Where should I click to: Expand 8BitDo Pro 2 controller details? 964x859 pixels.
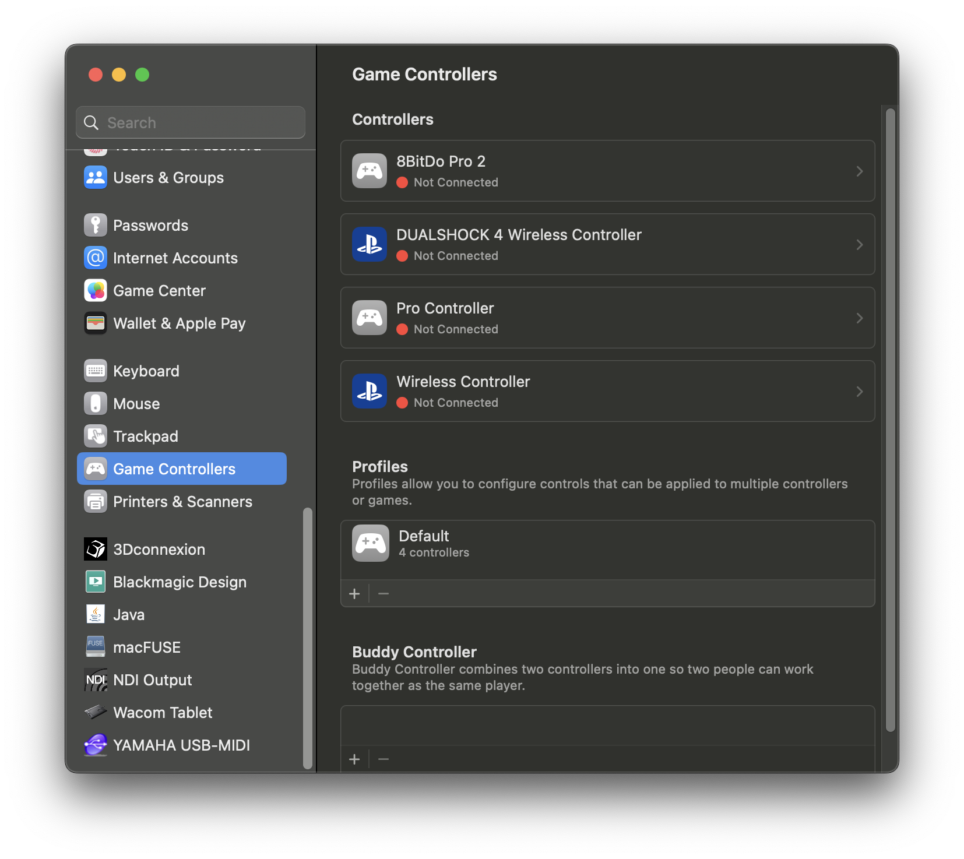tap(860, 171)
